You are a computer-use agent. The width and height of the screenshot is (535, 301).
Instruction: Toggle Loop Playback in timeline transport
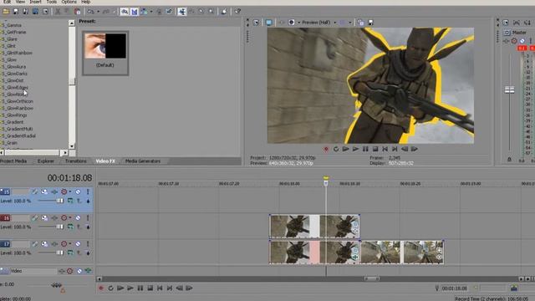pyautogui.click(x=111, y=288)
